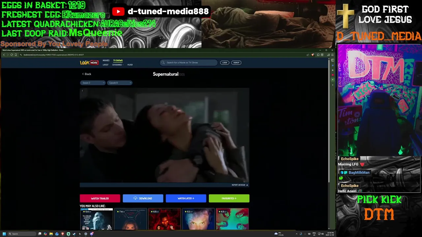Click the YouTube icon in the stream overlay

(118, 12)
